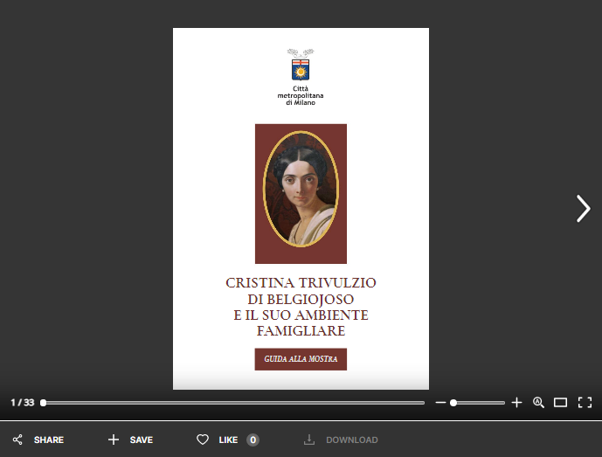Go to the next page arrow

point(583,208)
